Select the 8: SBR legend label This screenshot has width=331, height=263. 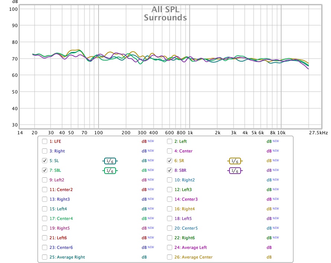180,170
